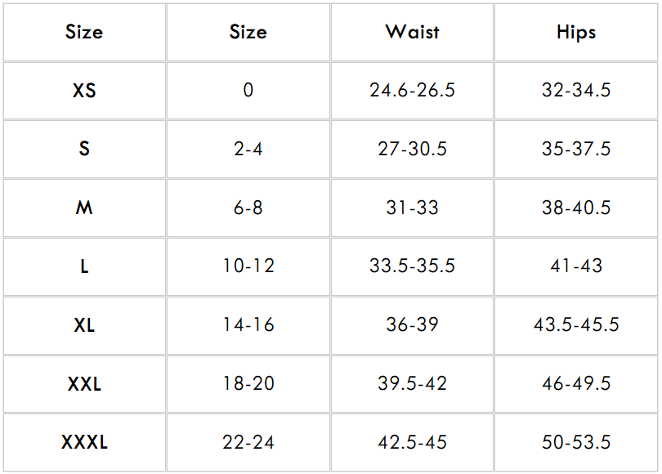Click waist value 39.5-42
This screenshot has height=474, width=662.
point(412,383)
